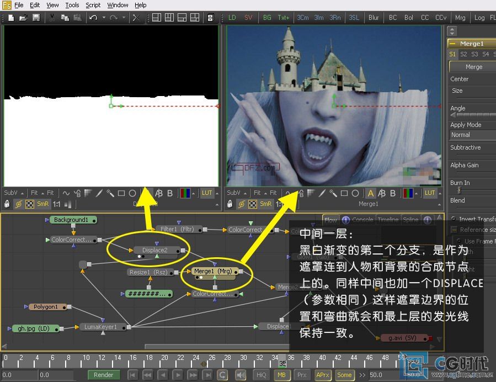496x382 pixels.
Task: Toggle the LUT button in the left viewer
Action: [x=207, y=193]
